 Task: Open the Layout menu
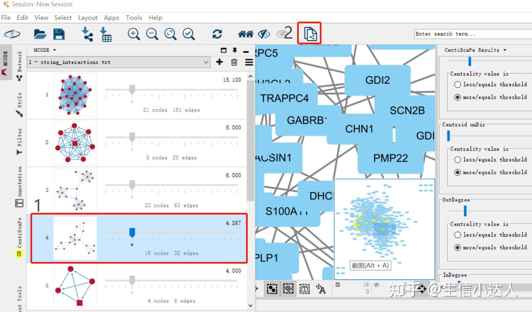[88, 17]
